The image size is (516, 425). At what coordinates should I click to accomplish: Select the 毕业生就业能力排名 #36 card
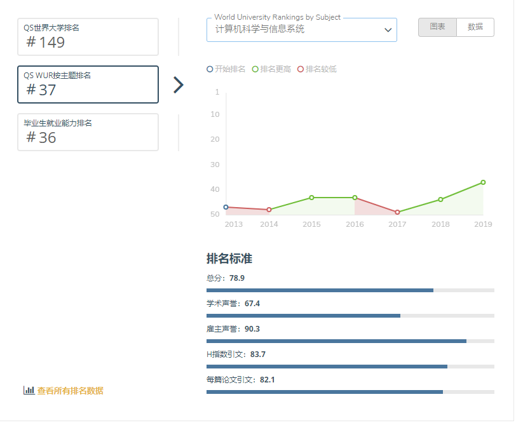click(88, 132)
